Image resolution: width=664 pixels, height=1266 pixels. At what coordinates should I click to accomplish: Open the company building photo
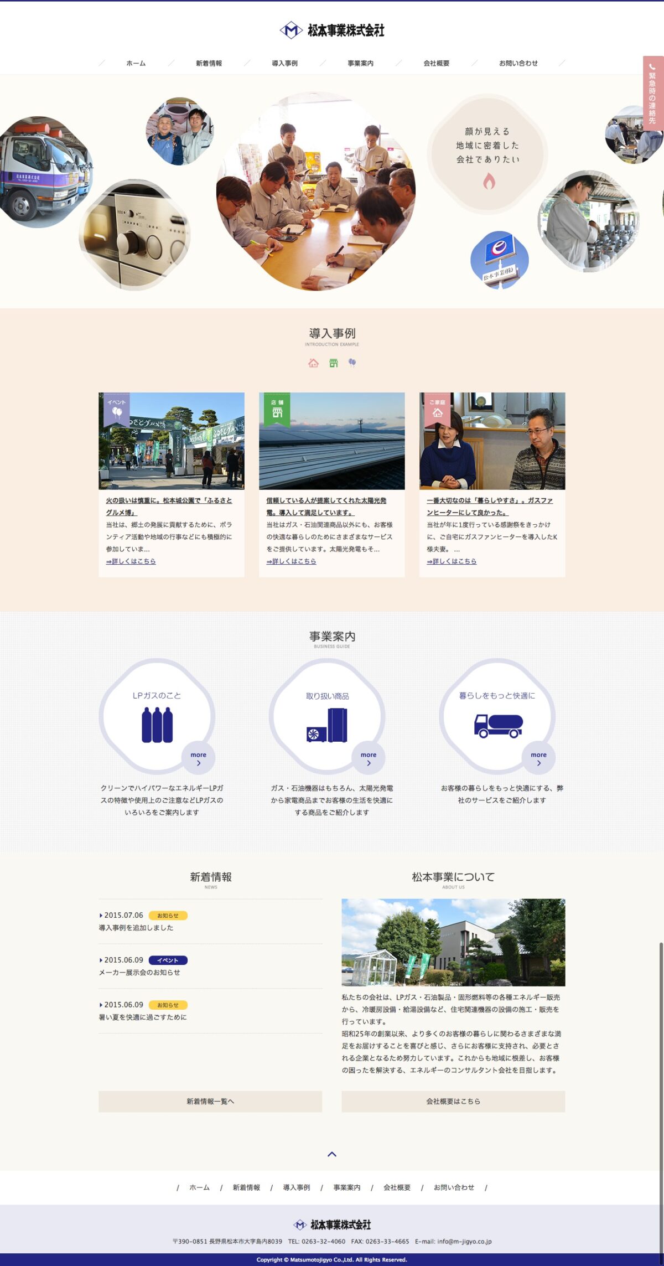pyautogui.click(x=453, y=943)
